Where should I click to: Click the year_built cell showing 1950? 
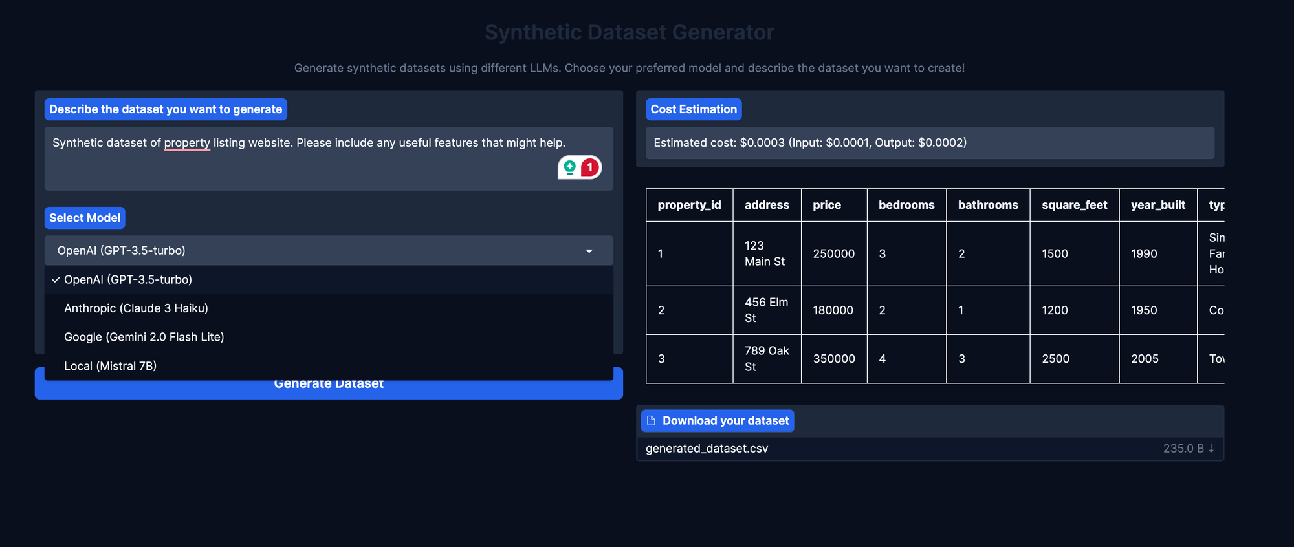pos(1158,310)
